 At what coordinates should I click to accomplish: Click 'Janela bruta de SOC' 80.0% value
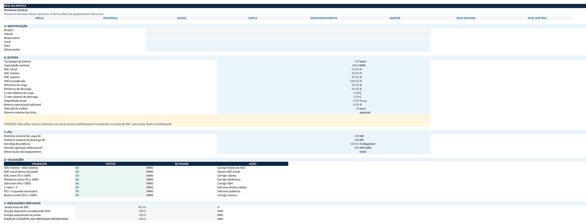(142, 207)
